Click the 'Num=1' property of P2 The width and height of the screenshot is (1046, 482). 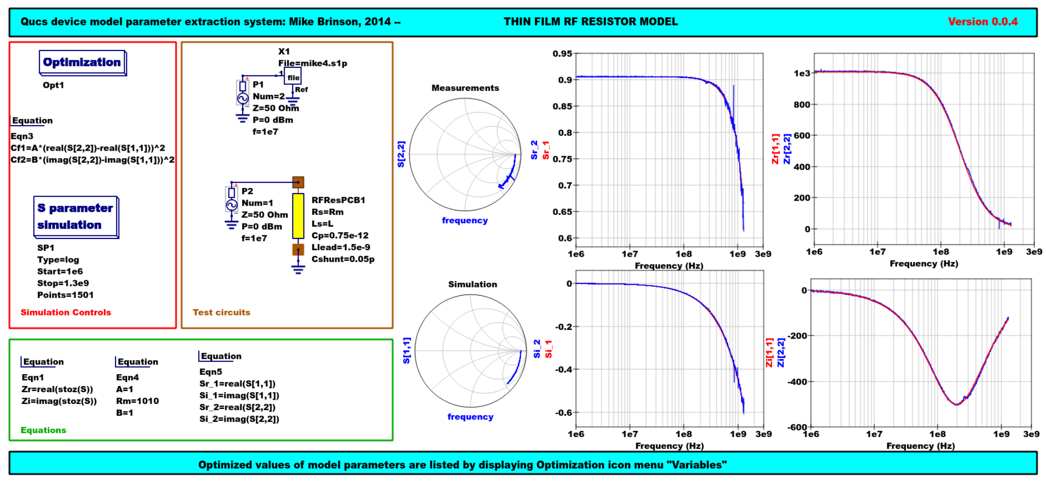258,203
